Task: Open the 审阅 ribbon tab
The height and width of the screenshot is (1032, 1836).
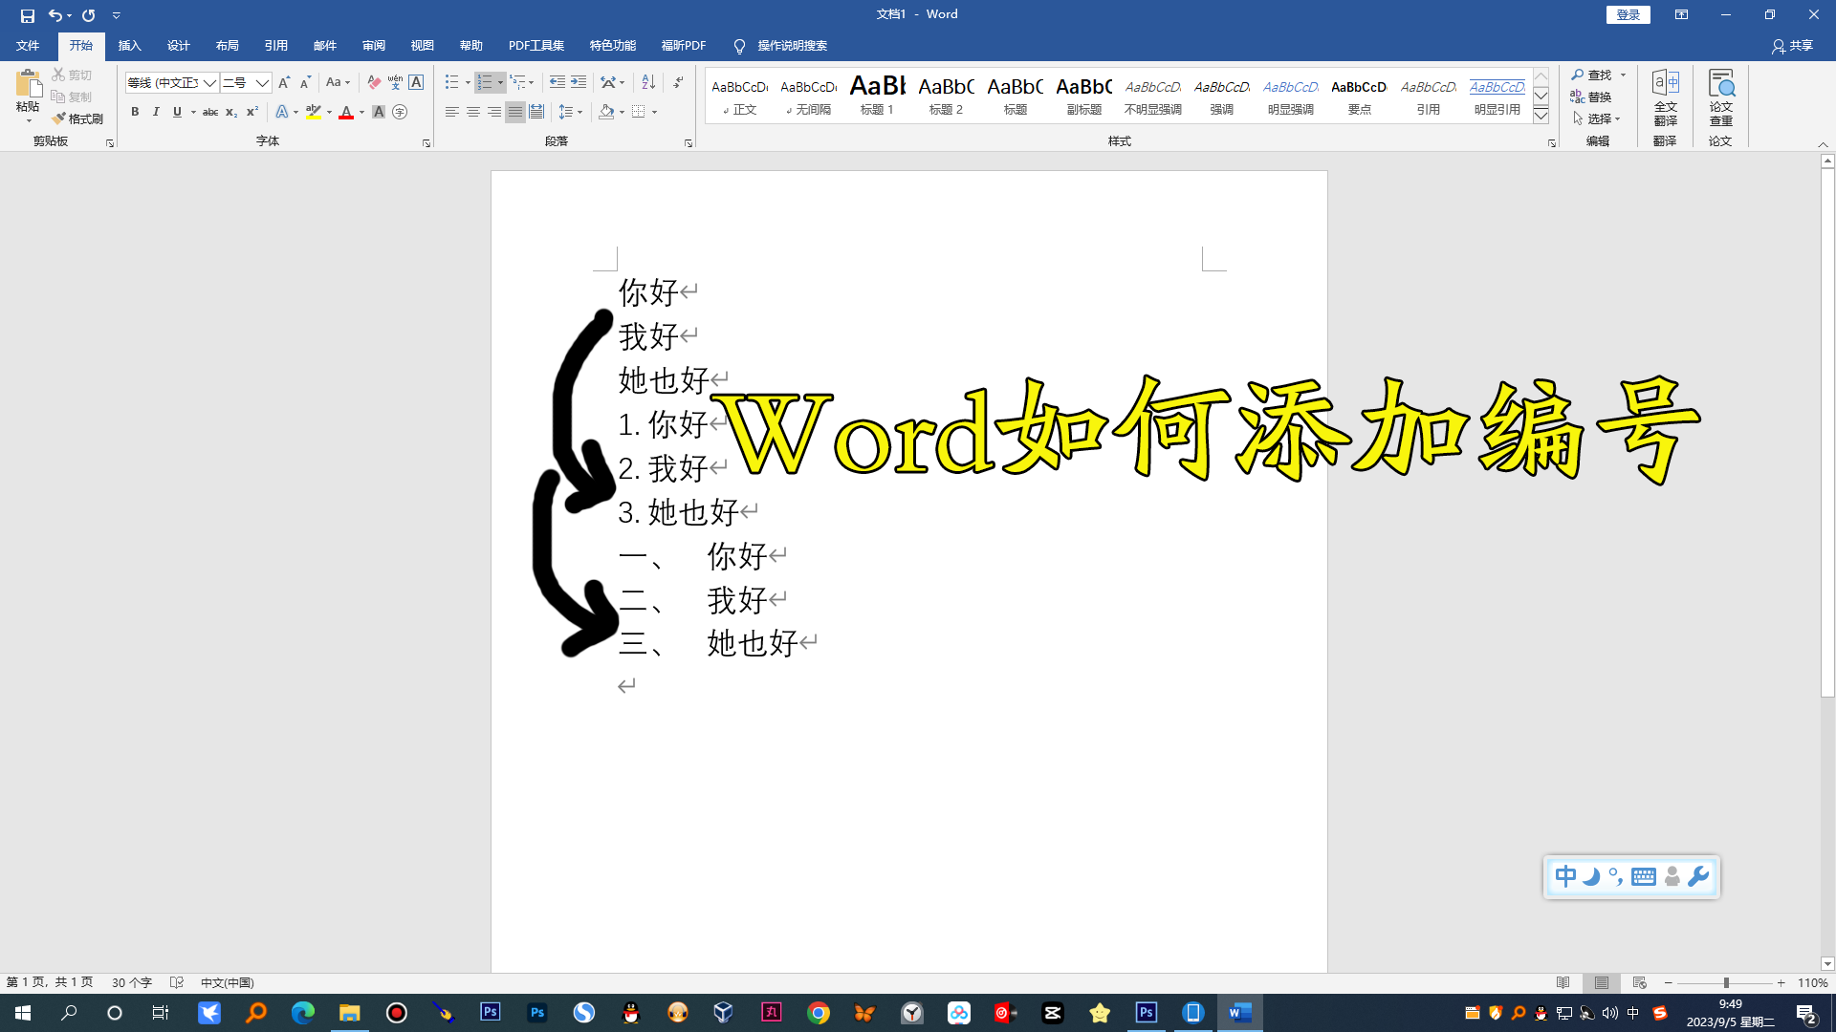Action: [x=374, y=45]
